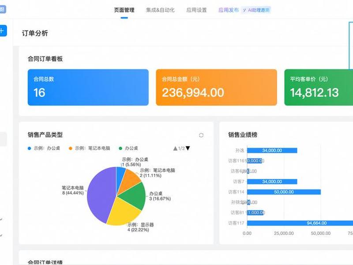Switch to the 页面管理 tab
The width and height of the screenshot is (353, 265).
[x=124, y=10]
